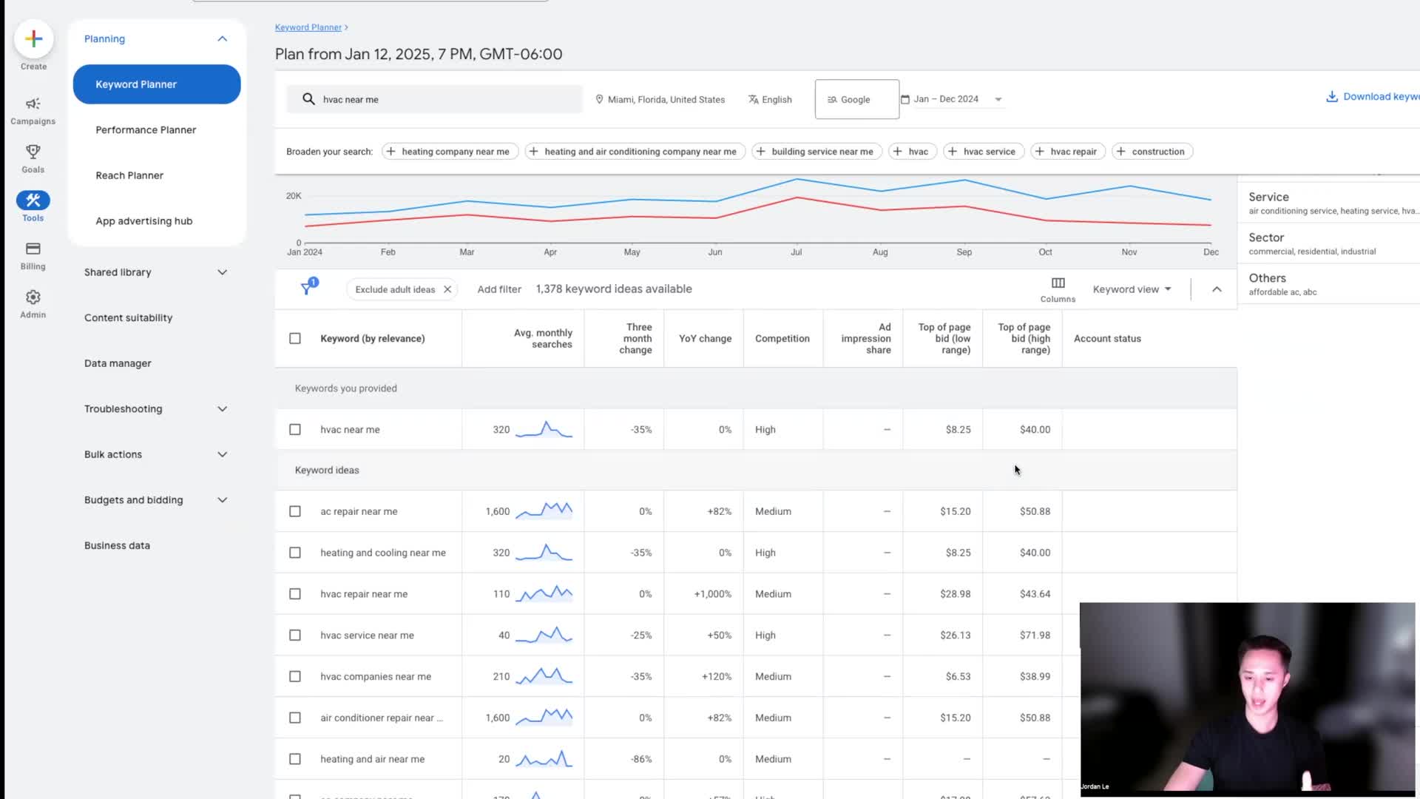The width and height of the screenshot is (1420, 799).
Task: Click the filter funnel icon
Action: point(307,289)
